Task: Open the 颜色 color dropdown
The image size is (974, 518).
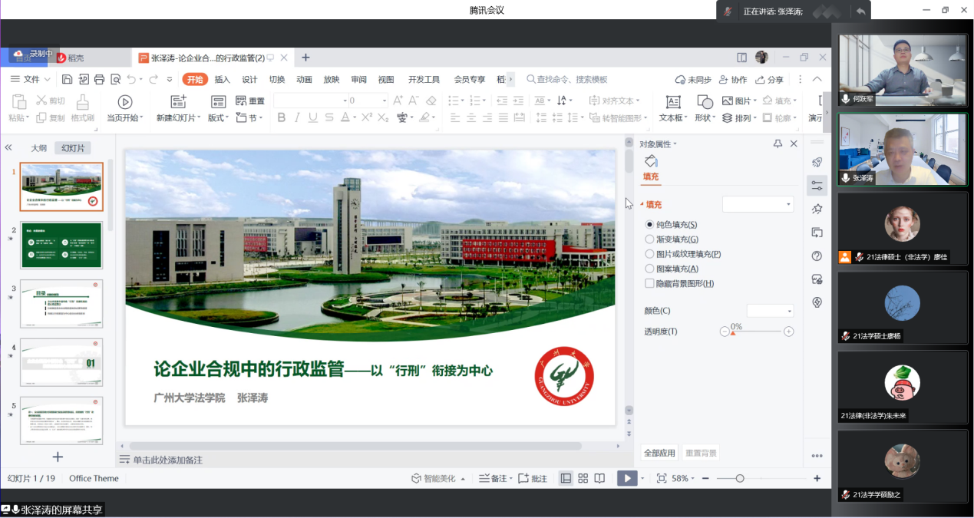Action: point(771,311)
